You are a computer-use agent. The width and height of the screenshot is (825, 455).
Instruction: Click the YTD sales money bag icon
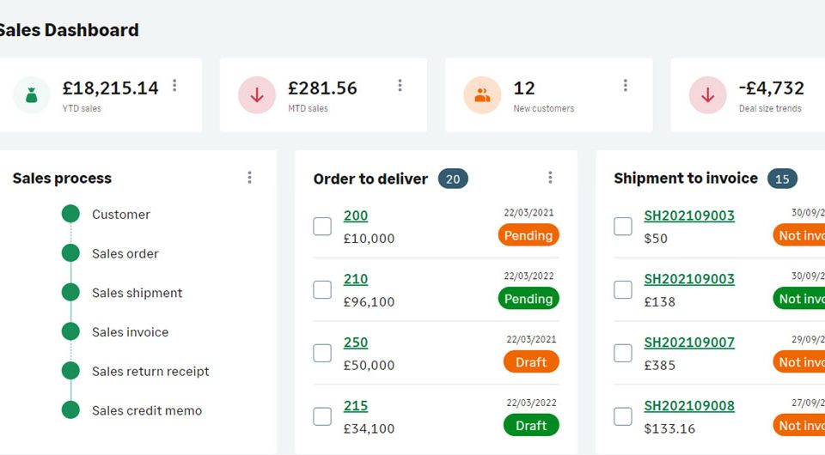(x=32, y=95)
